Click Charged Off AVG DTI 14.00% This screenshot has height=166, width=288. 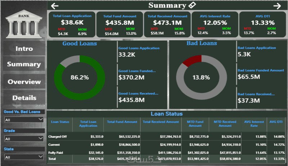pyautogui.click(x=279, y=136)
